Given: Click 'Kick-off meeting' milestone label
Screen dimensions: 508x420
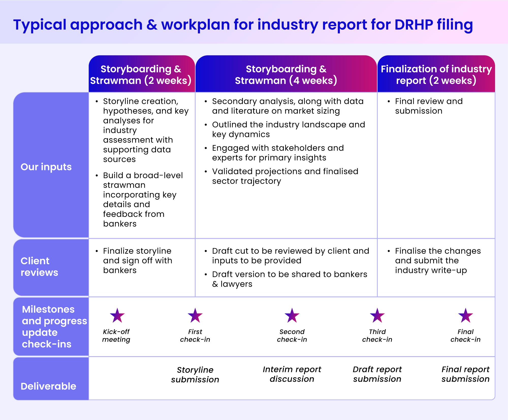Looking at the screenshot, I should (x=116, y=335).
